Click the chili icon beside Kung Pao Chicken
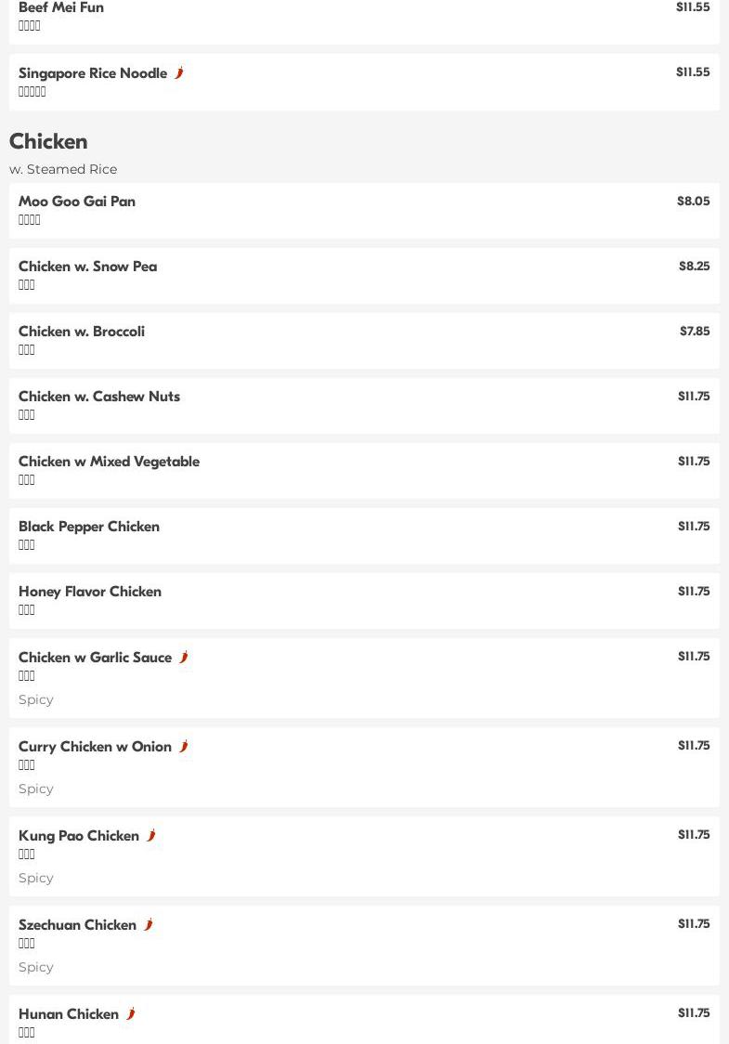This screenshot has height=1044, width=729. [151, 835]
